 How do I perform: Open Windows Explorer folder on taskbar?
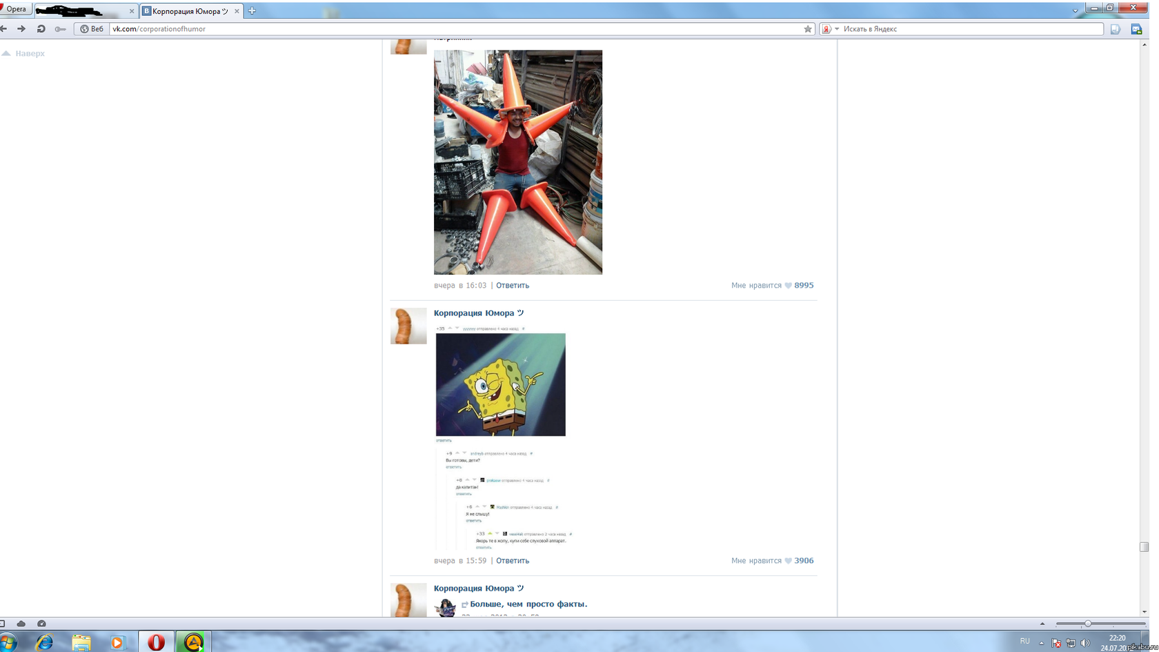pos(81,642)
